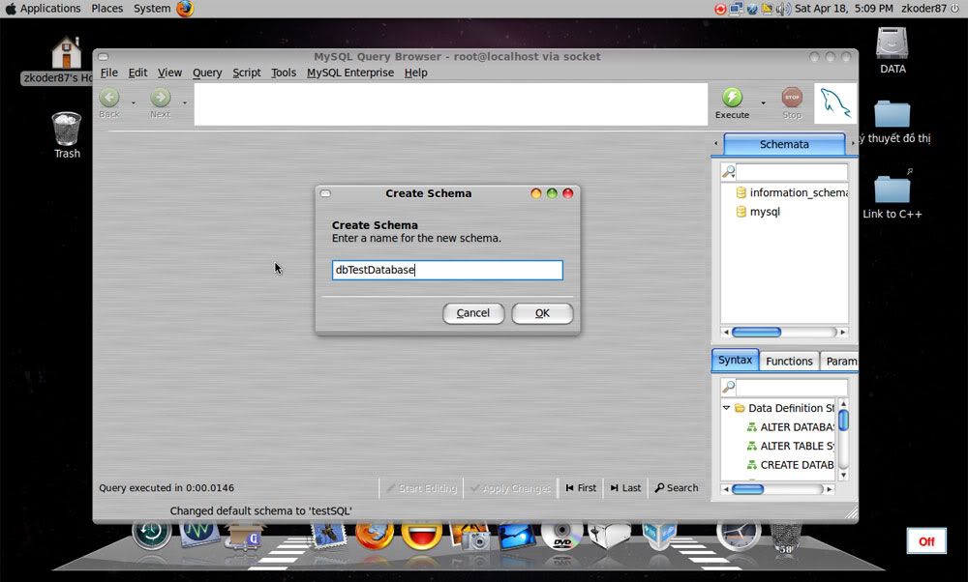Click the Syntax list vertical scrollbar thumb
This screenshot has width=968, height=582.
click(843, 420)
